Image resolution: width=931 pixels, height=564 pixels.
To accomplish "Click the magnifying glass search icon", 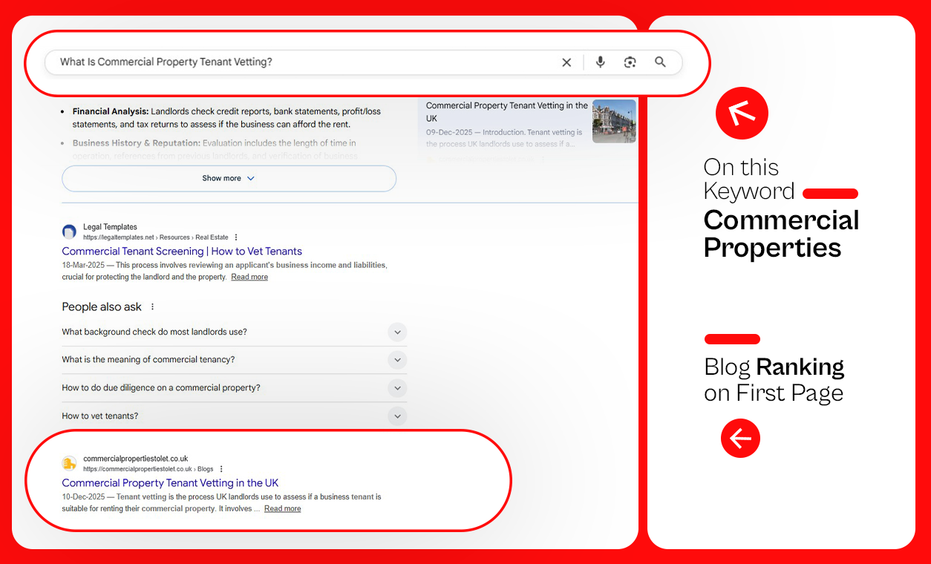I will [660, 62].
